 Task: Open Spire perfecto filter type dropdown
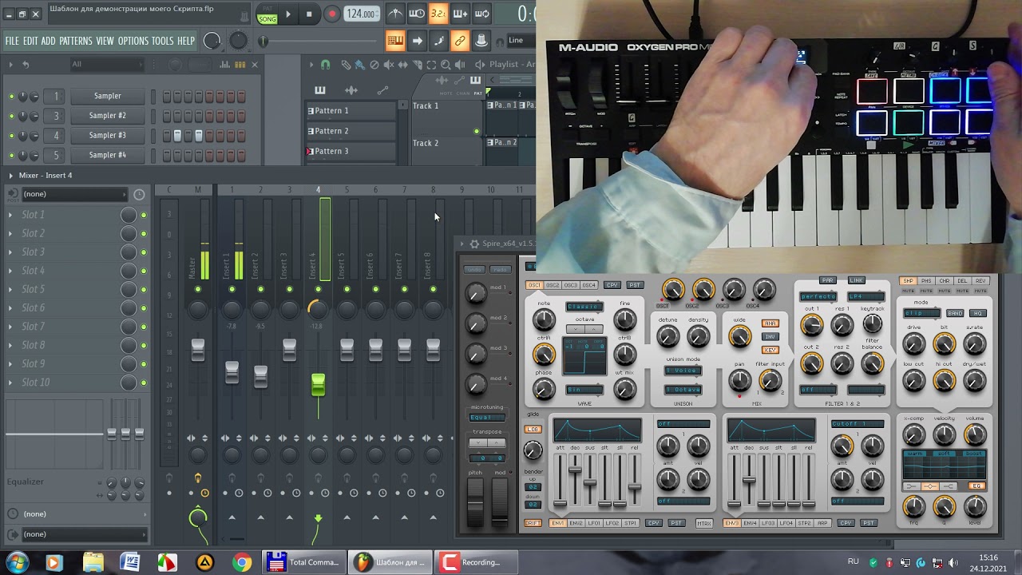(x=818, y=296)
